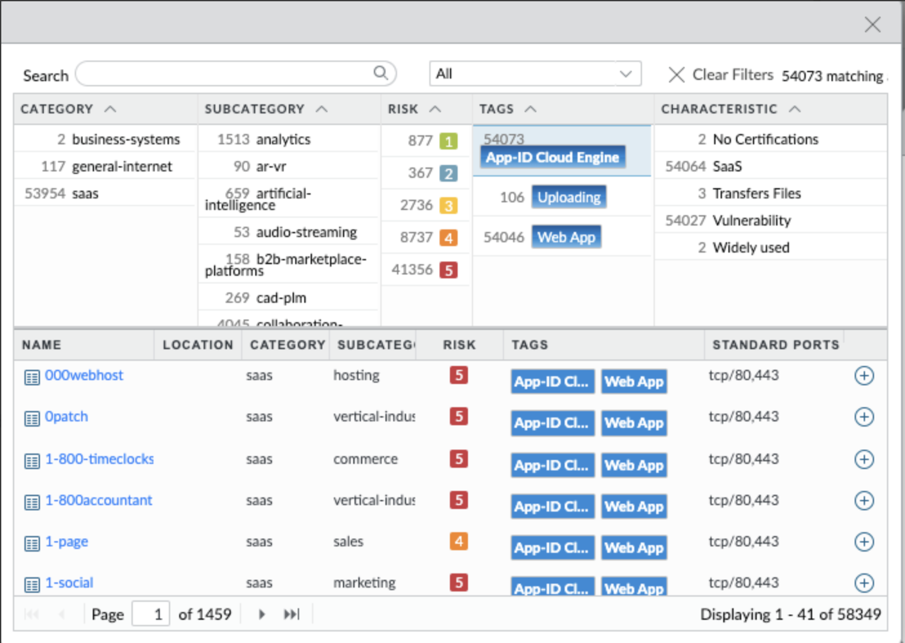Open the 0patch application link
The image size is (905, 643).
[66, 416]
